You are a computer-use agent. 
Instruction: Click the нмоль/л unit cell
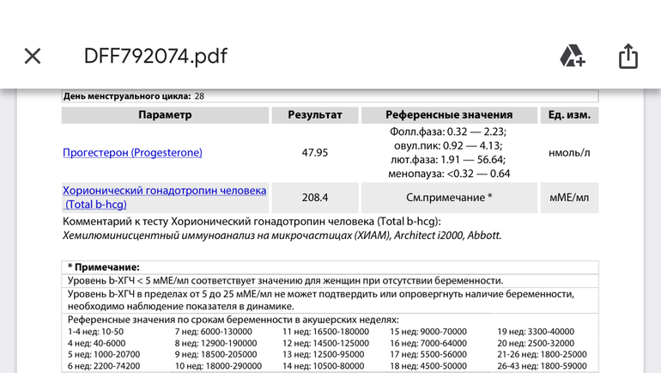pos(569,153)
